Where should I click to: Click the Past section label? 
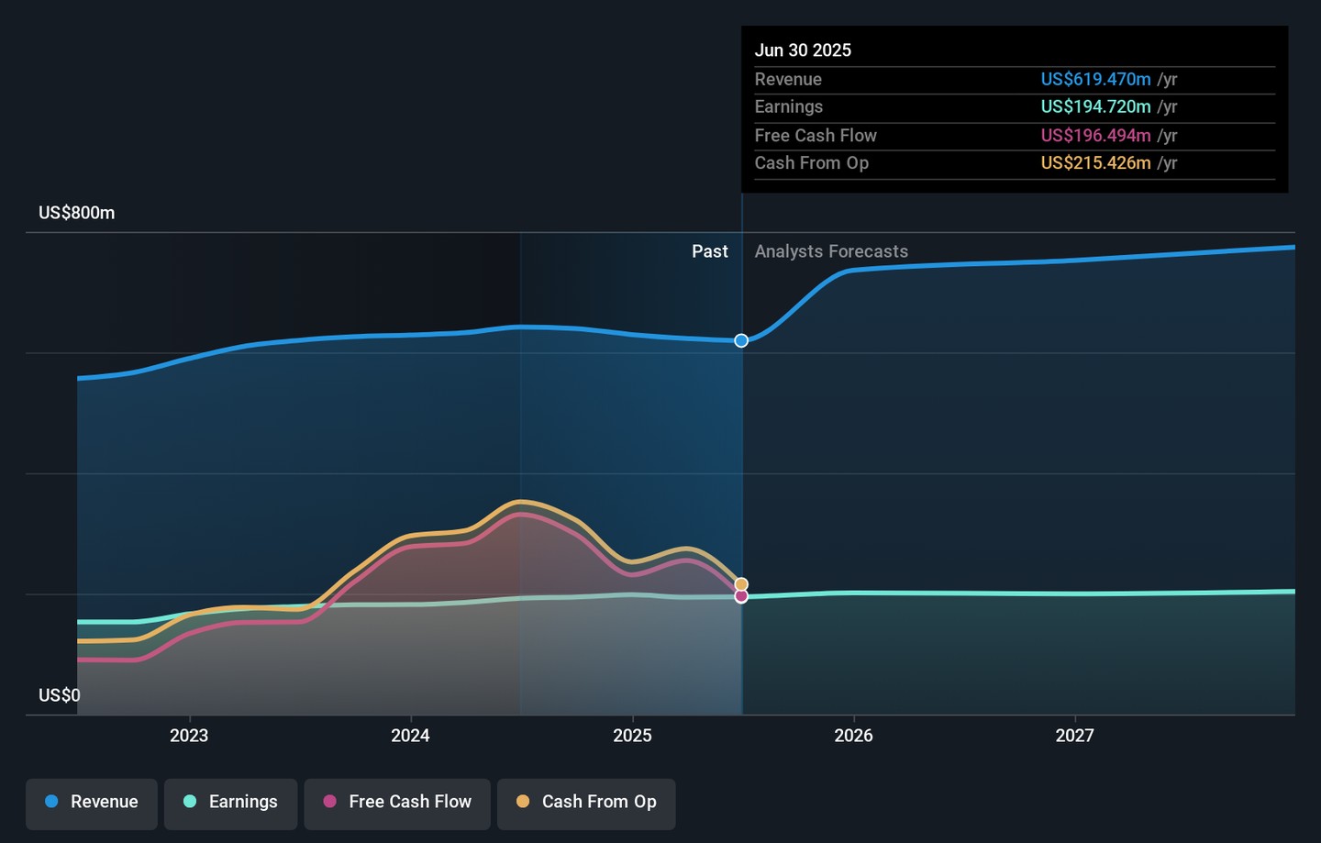coord(709,251)
